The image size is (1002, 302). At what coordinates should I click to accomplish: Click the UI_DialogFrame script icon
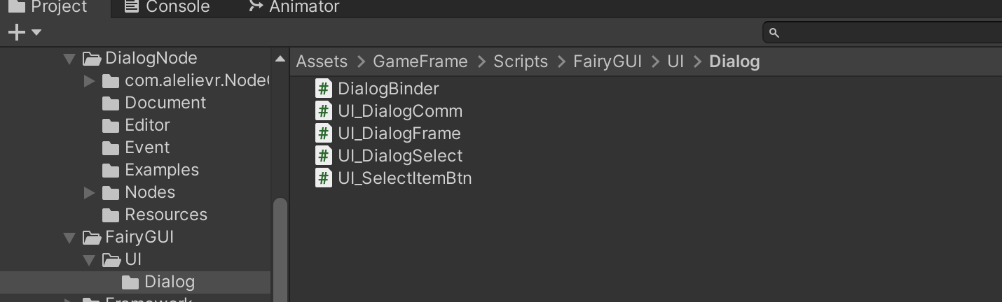[x=323, y=134]
